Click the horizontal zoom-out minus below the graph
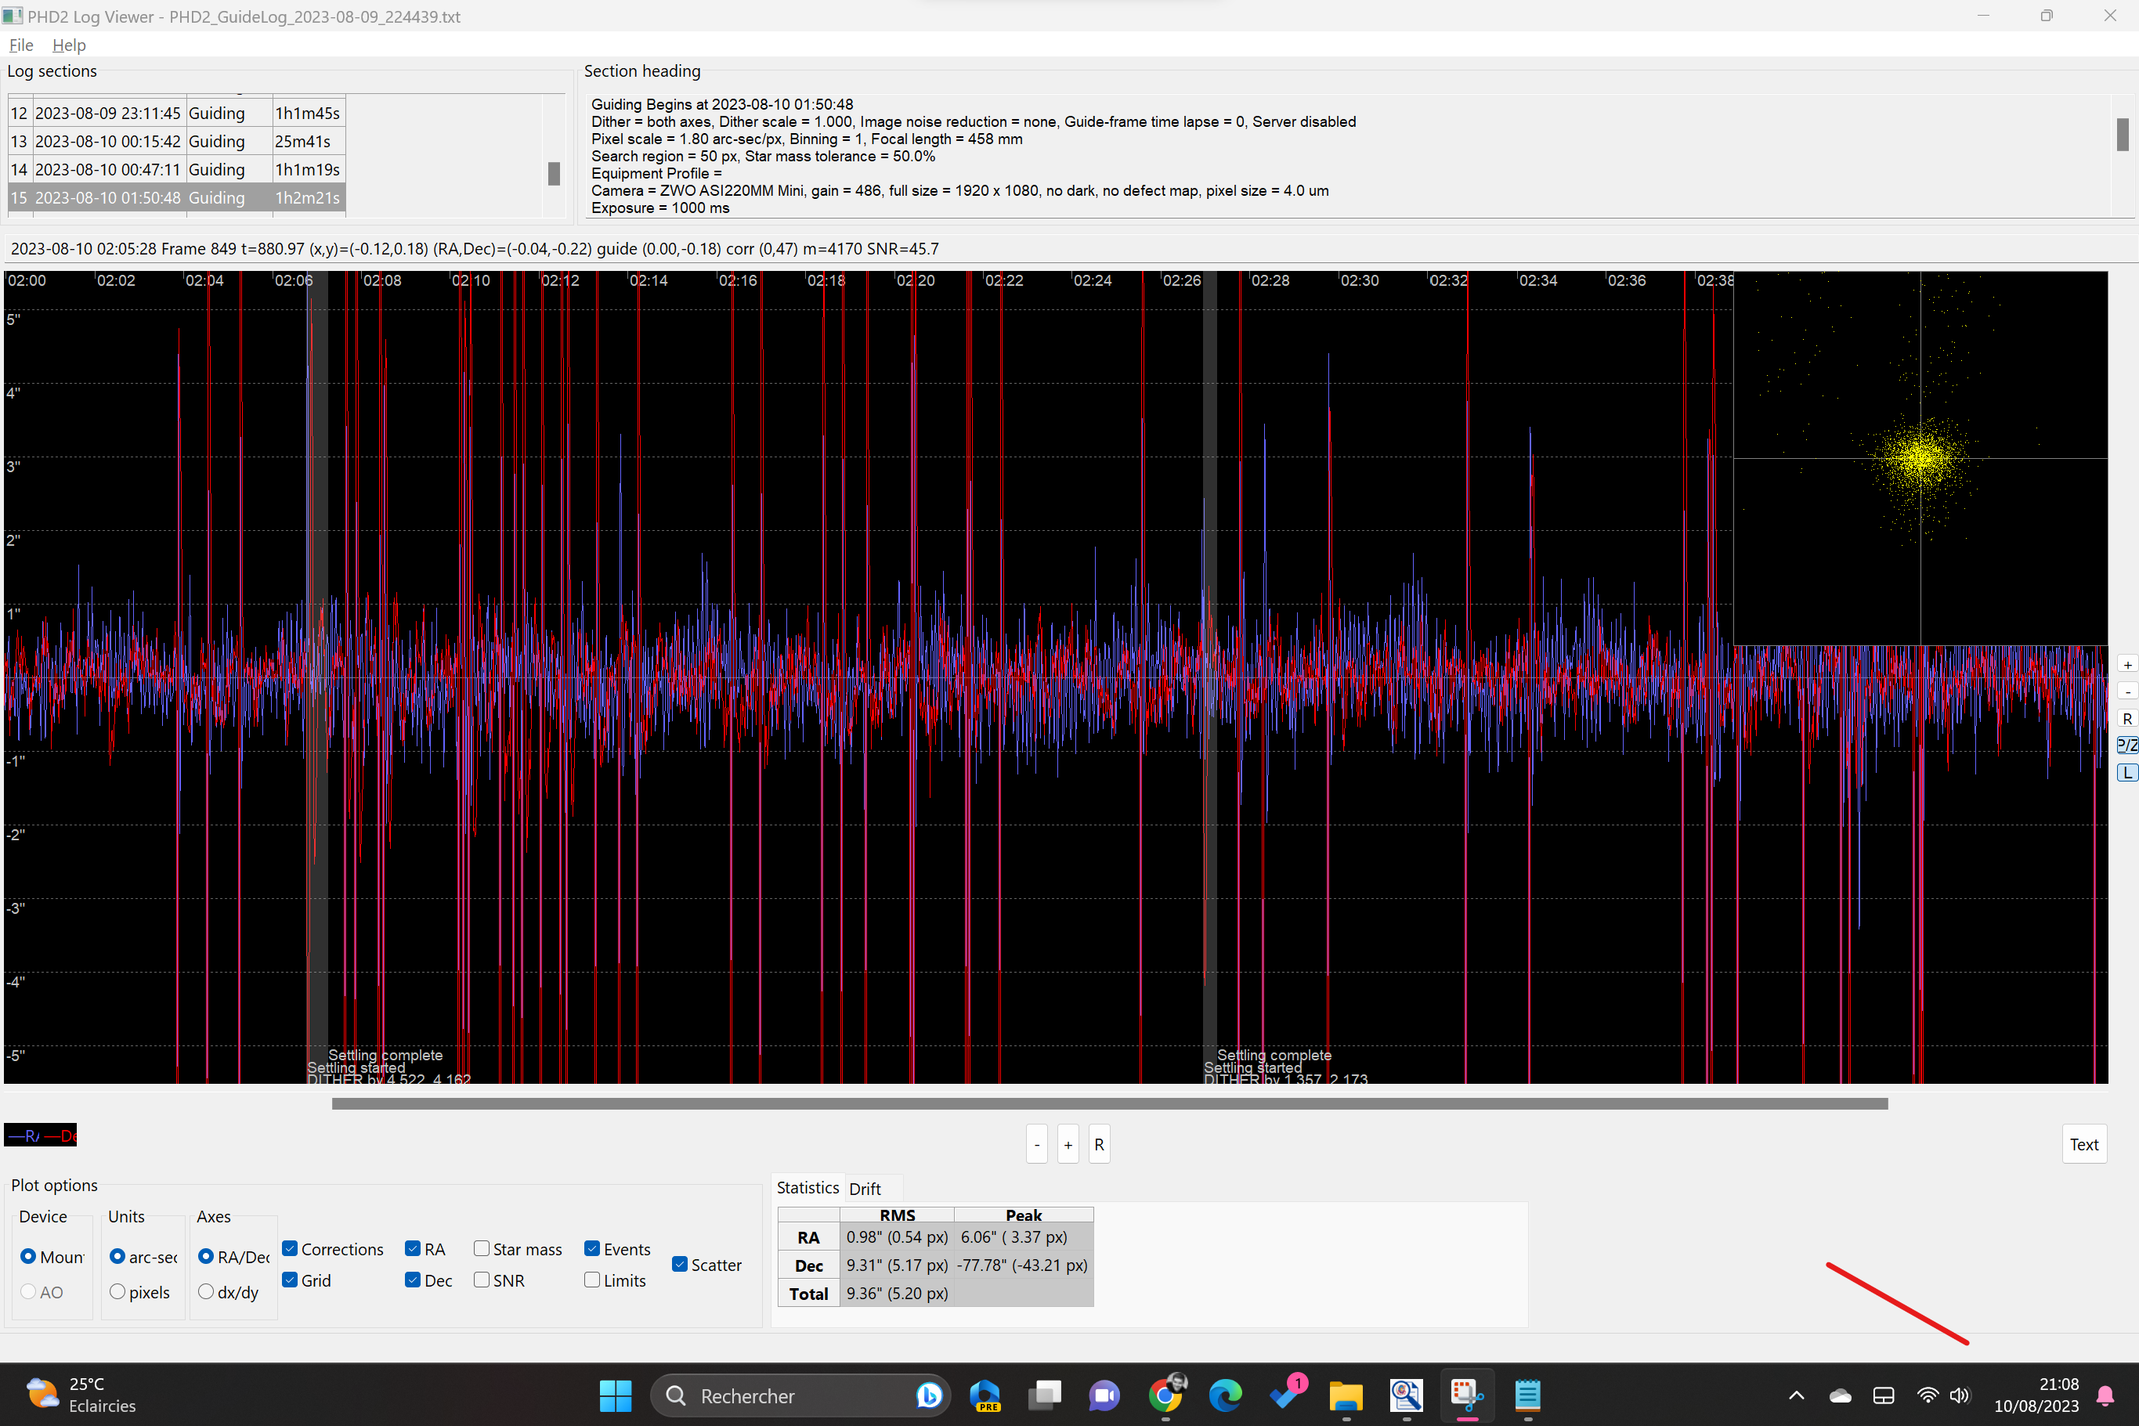The height and width of the screenshot is (1426, 2139). coord(1037,1144)
